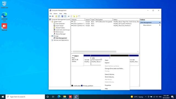The width and height of the screenshot is (176, 99).
Task: Click the Back arrow toolbar icon
Action: pyautogui.click(x=50, y=16)
